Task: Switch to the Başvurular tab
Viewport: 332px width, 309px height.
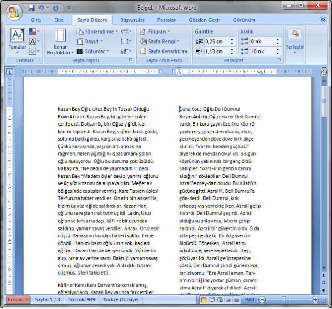Action: [132, 20]
